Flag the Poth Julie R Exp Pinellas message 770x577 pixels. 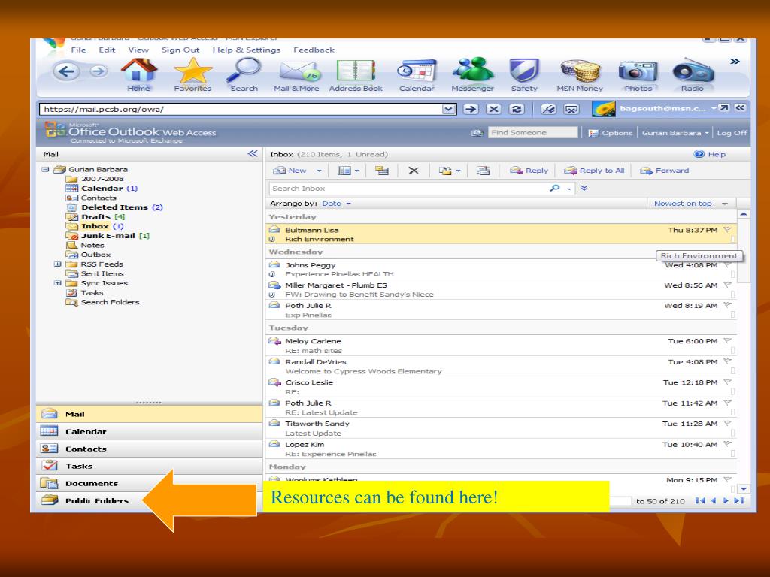click(728, 305)
